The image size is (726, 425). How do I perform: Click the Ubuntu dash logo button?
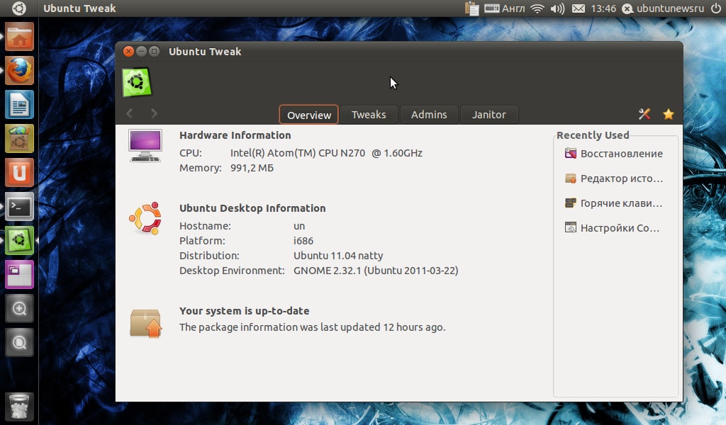[19, 8]
